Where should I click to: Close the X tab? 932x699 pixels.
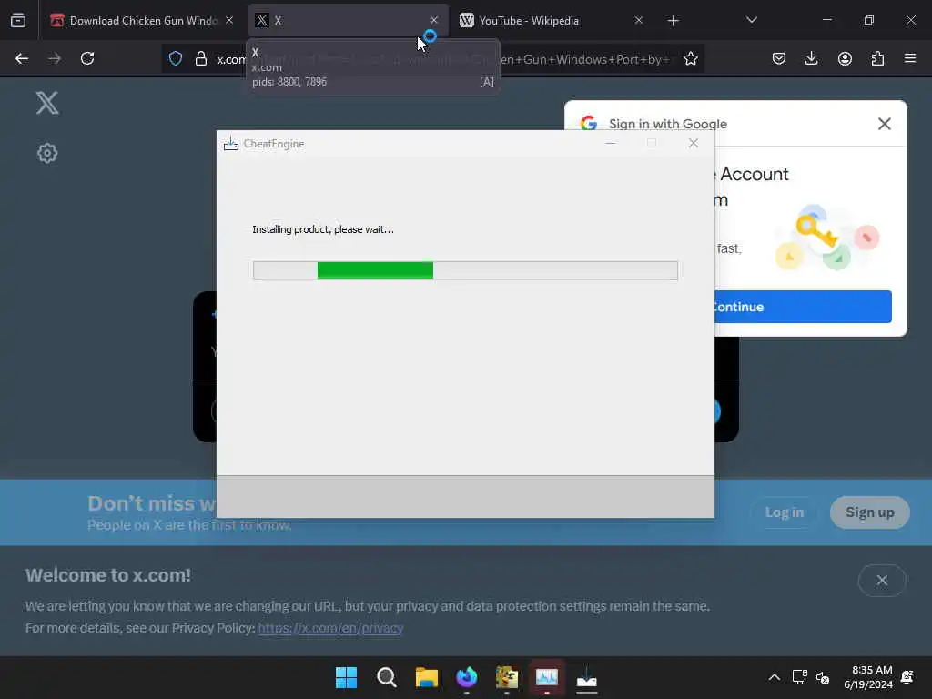[x=434, y=20]
